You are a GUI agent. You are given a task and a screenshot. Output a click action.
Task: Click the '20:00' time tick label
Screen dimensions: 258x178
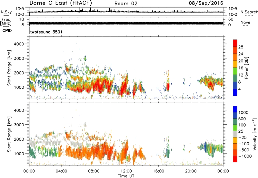(191, 171)
